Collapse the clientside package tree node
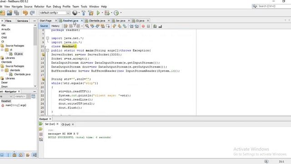This screenshot has height=164, width=291. (x=2, y=70)
